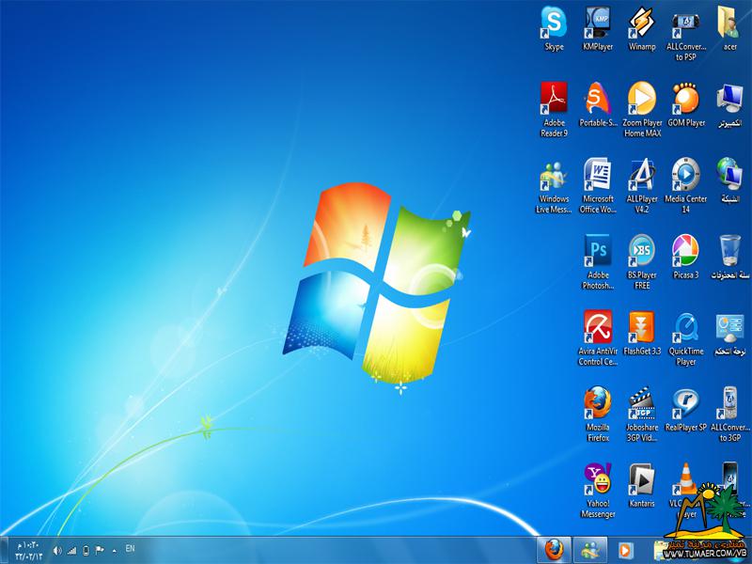Open the EN language indicator

click(x=130, y=548)
